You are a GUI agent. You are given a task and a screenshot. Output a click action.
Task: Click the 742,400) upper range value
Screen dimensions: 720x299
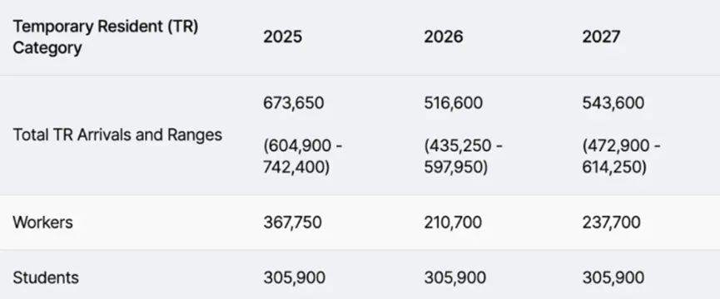pyautogui.click(x=296, y=168)
